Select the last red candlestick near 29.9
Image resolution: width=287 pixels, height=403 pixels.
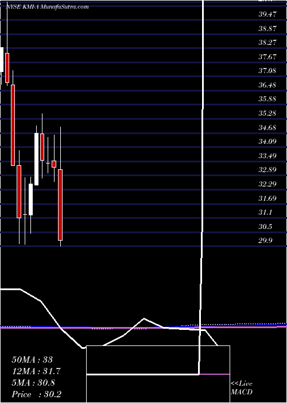tap(60, 205)
